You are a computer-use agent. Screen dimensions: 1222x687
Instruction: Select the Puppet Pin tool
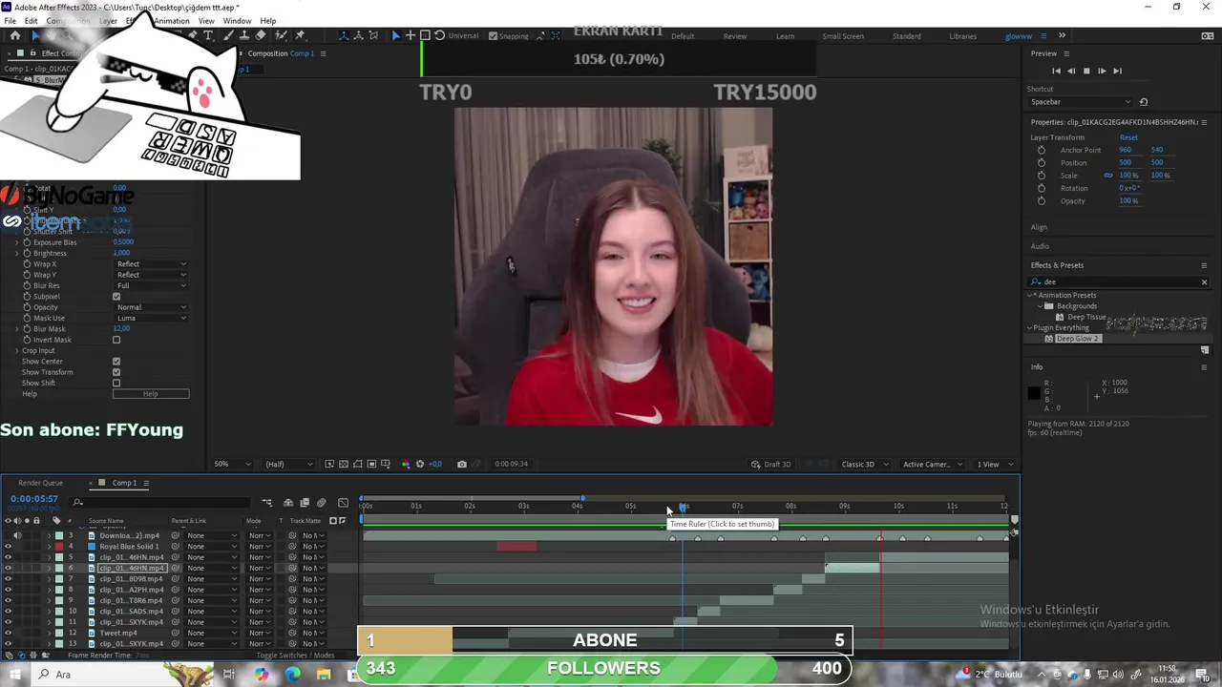pyautogui.click(x=300, y=35)
